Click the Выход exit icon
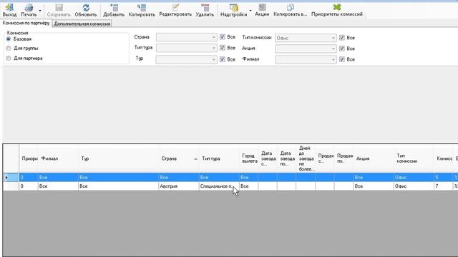Screen dimensions: 458x257 click(x=9, y=7)
